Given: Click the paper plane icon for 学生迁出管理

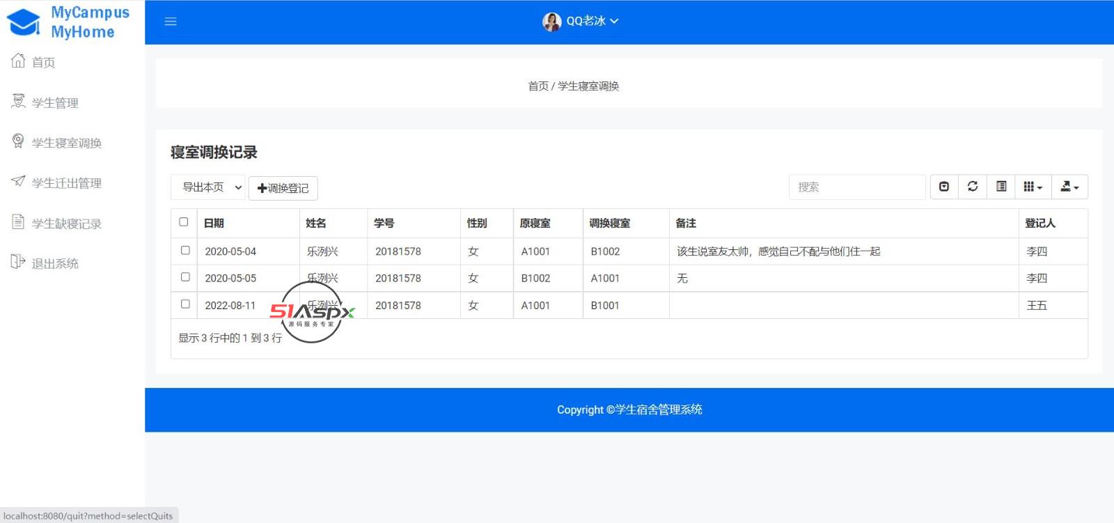Looking at the screenshot, I should (18, 182).
